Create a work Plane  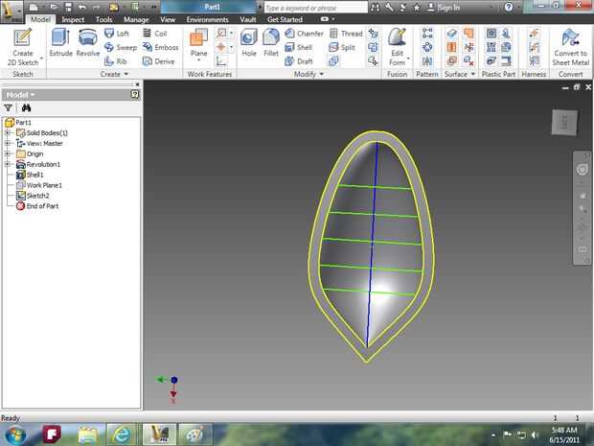click(x=198, y=42)
